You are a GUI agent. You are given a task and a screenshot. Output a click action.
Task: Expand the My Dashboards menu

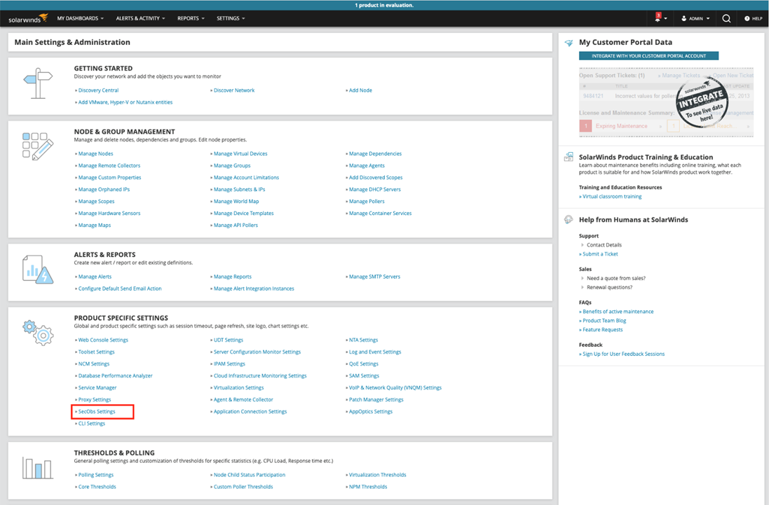(x=81, y=19)
